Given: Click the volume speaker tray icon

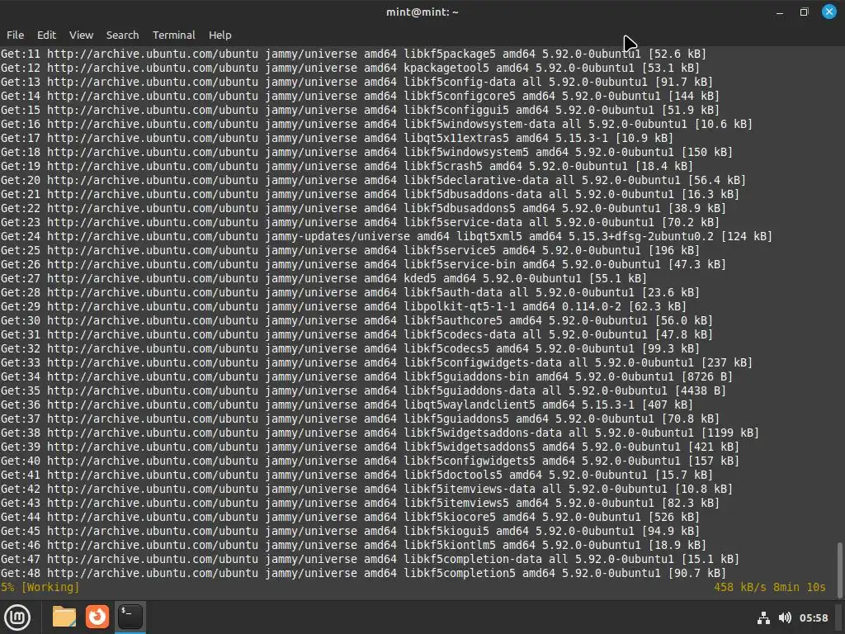Looking at the screenshot, I should [785, 617].
